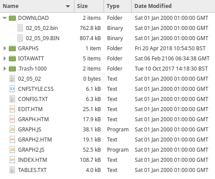This screenshot has height=179, width=215.
Task: Expand the .Trash-1000 folder
Action: [x=5, y=69]
